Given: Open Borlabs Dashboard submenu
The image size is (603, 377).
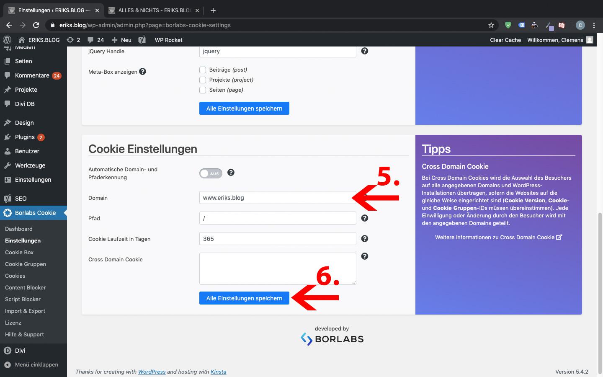Looking at the screenshot, I should (x=19, y=229).
